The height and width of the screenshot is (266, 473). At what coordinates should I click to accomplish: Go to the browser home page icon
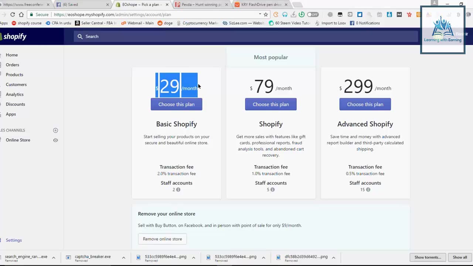(21, 14)
